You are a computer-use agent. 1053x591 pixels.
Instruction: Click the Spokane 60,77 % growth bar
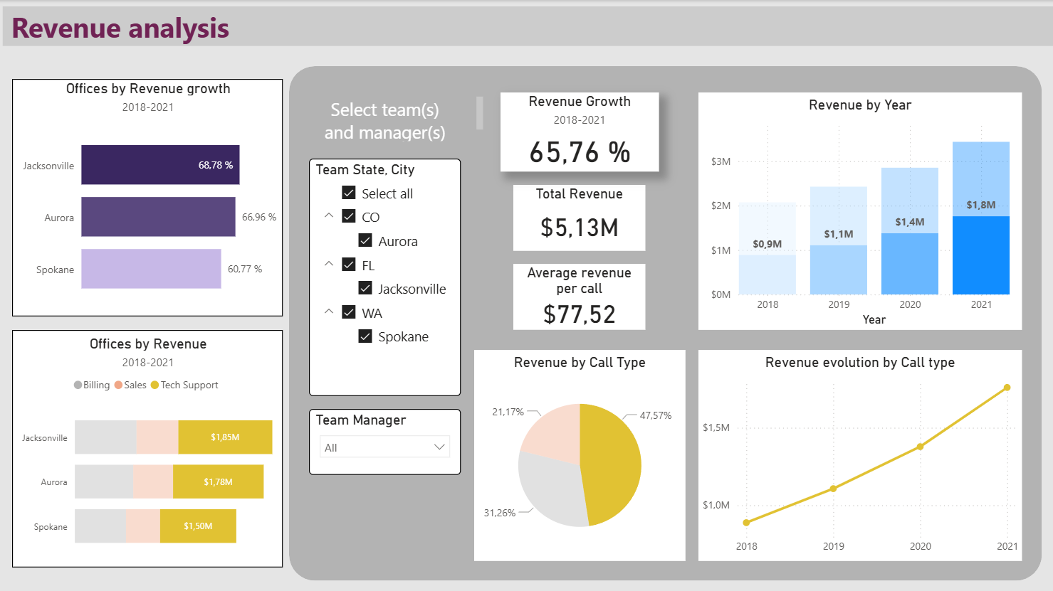point(151,269)
